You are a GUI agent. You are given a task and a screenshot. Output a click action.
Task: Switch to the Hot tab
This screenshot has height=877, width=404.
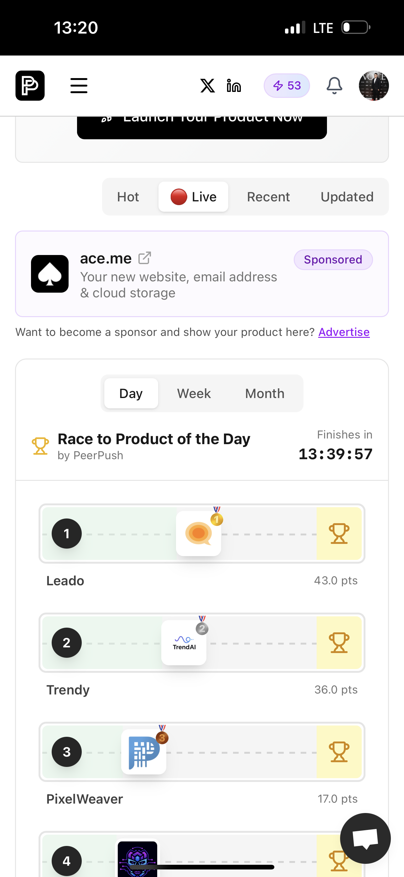coord(128,197)
